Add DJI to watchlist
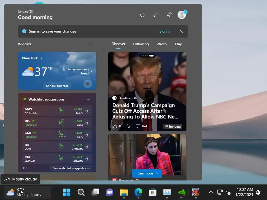This screenshot has width=267, height=200. click(87, 147)
